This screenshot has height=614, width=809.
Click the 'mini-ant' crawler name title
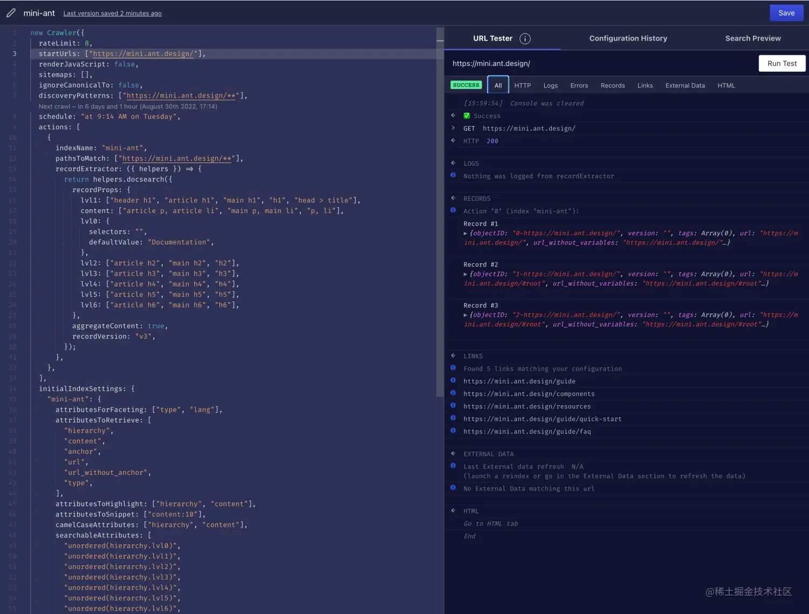coord(39,13)
